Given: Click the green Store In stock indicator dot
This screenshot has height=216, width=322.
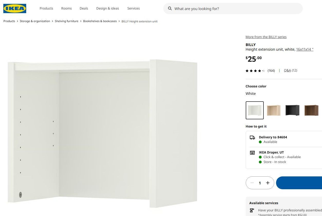Looking at the screenshot, I should coord(261,162).
